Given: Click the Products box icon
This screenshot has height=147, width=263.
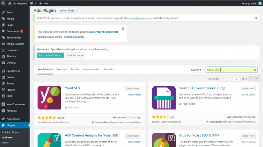Looking at the screenshot, I should pyautogui.click(x=4, y=111).
